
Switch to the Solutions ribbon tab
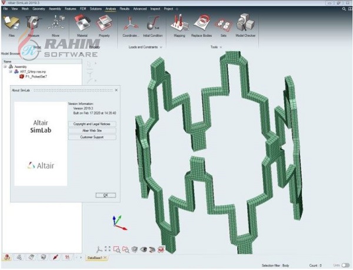click(x=96, y=9)
